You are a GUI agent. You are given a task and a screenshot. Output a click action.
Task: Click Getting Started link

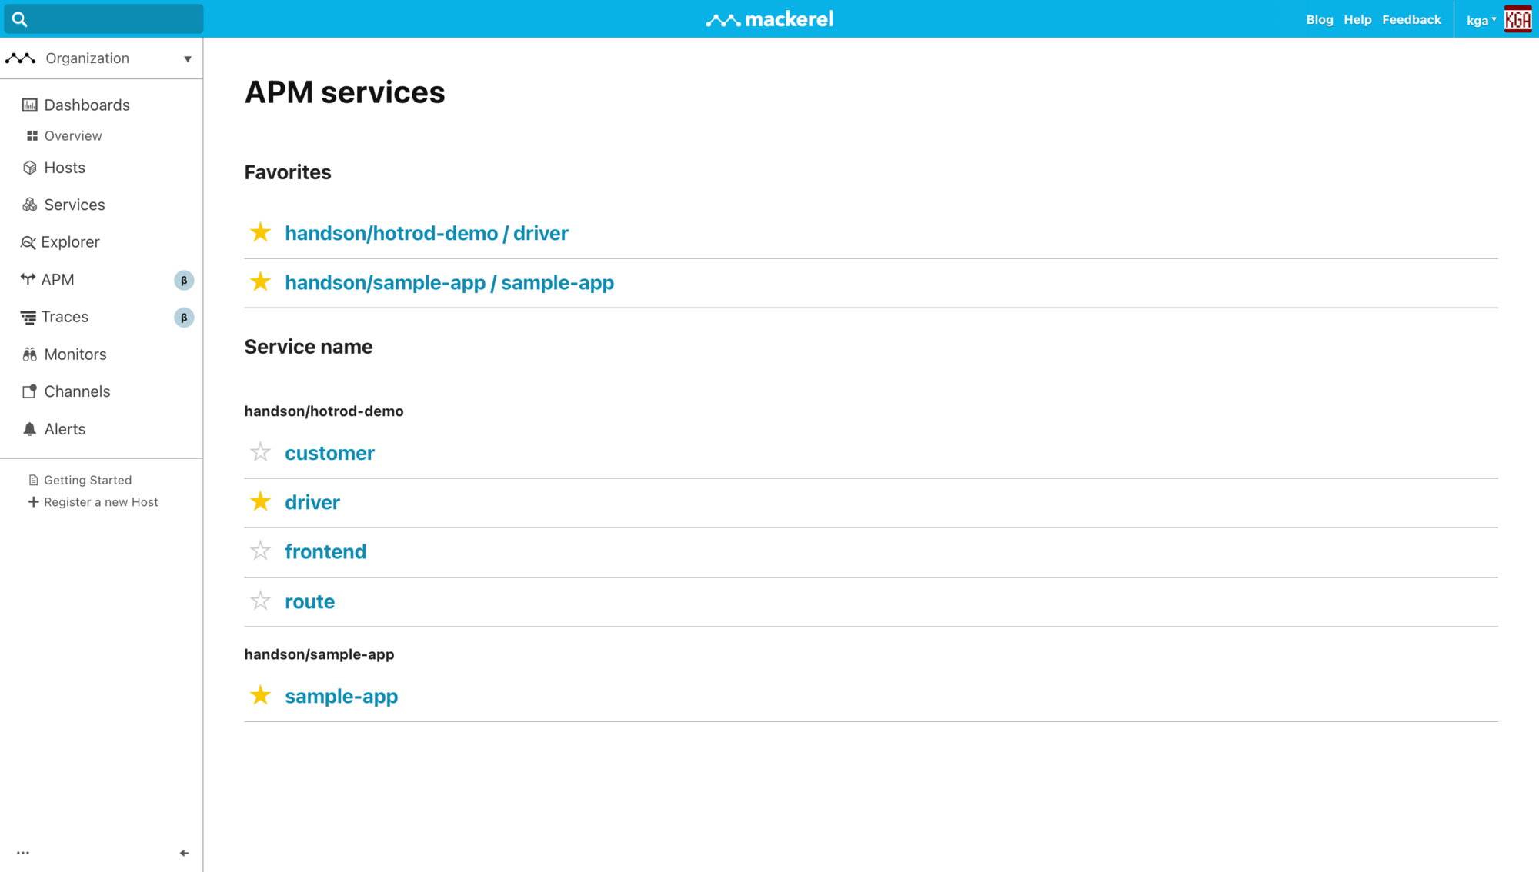tap(88, 481)
